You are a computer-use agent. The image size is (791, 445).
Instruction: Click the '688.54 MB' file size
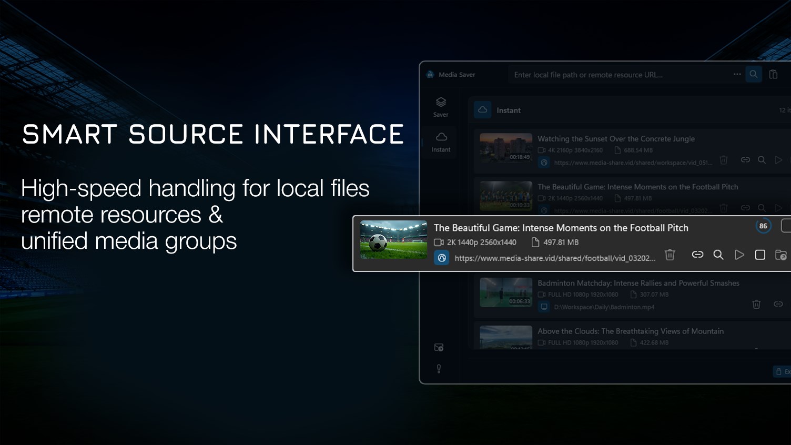(638, 150)
